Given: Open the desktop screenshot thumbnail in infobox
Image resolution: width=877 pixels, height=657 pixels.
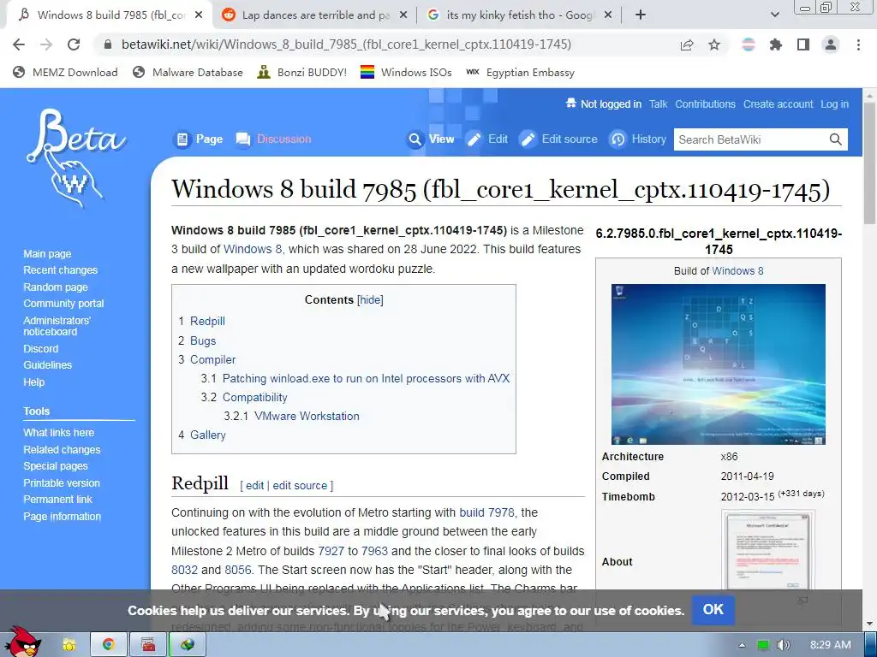Looking at the screenshot, I should pos(719,364).
